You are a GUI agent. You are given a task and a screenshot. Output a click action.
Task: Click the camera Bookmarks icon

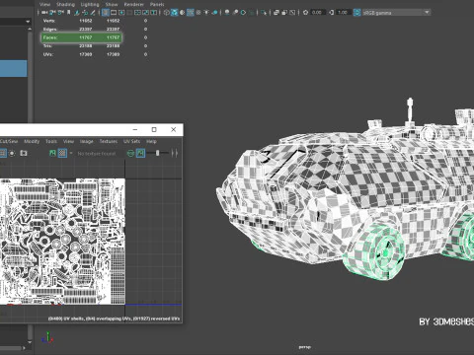pos(68,13)
